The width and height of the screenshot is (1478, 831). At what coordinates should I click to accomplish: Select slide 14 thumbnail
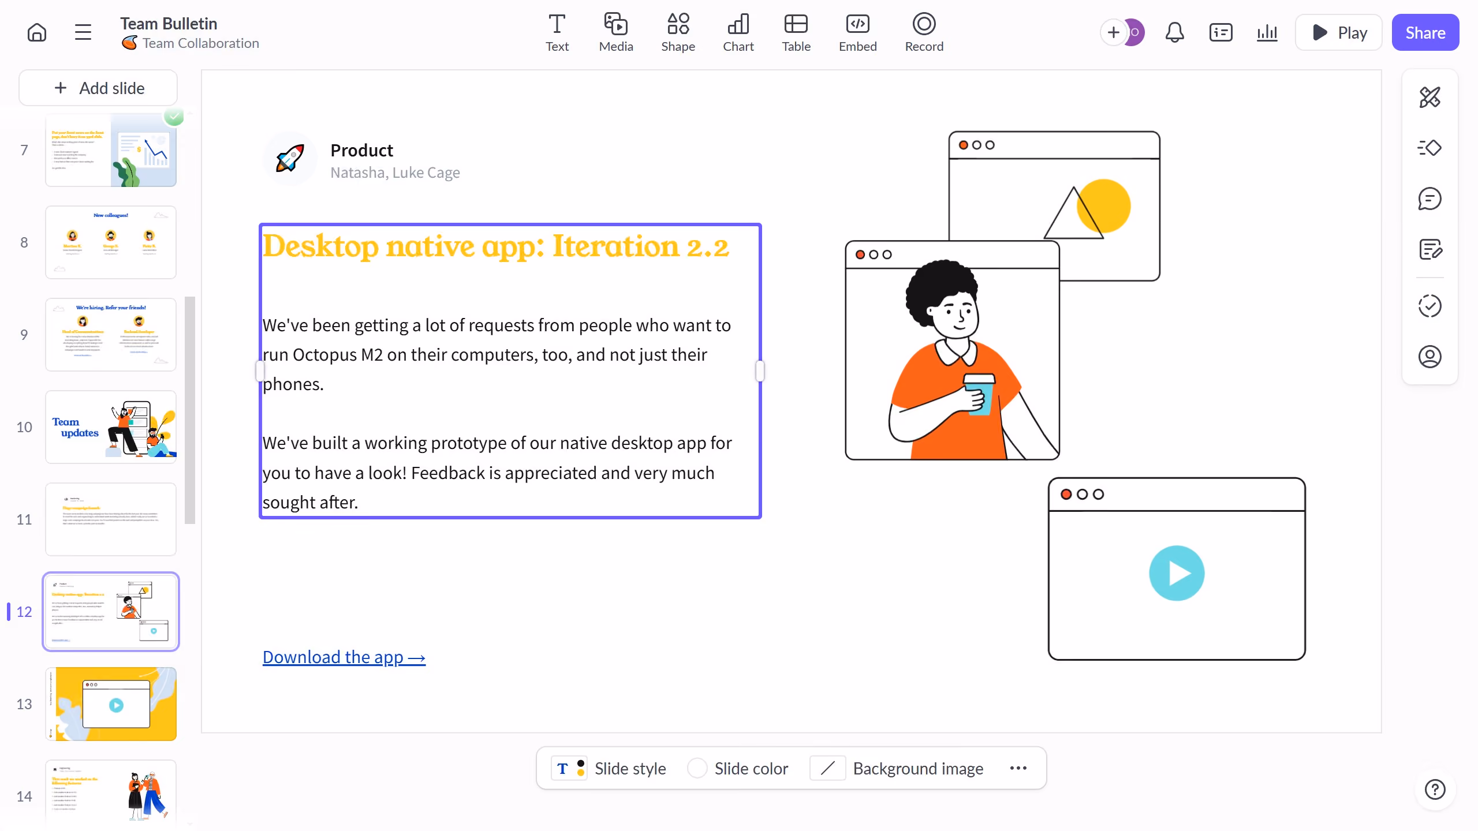click(x=111, y=793)
